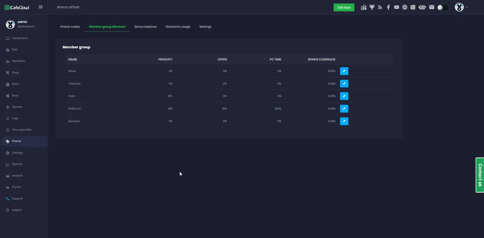Click the General group name

[74, 121]
